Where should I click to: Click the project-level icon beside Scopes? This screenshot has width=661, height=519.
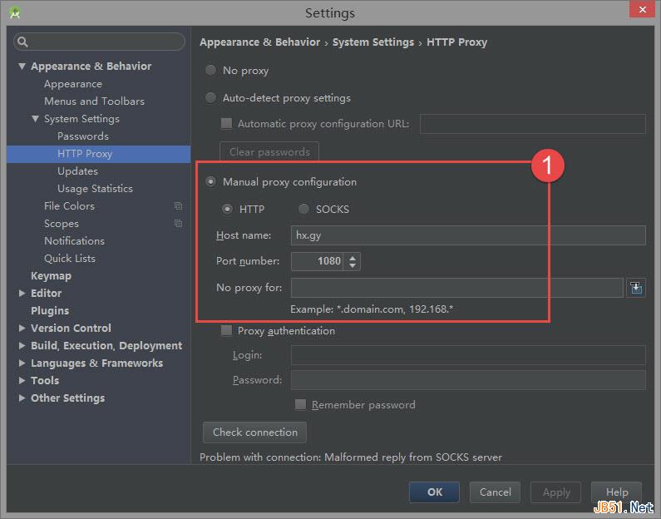pyautogui.click(x=178, y=224)
